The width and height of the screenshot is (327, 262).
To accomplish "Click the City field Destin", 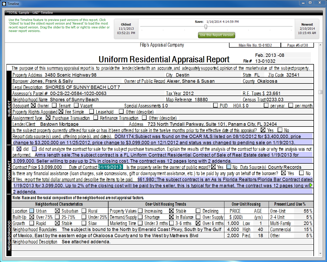I will coord(208,75).
